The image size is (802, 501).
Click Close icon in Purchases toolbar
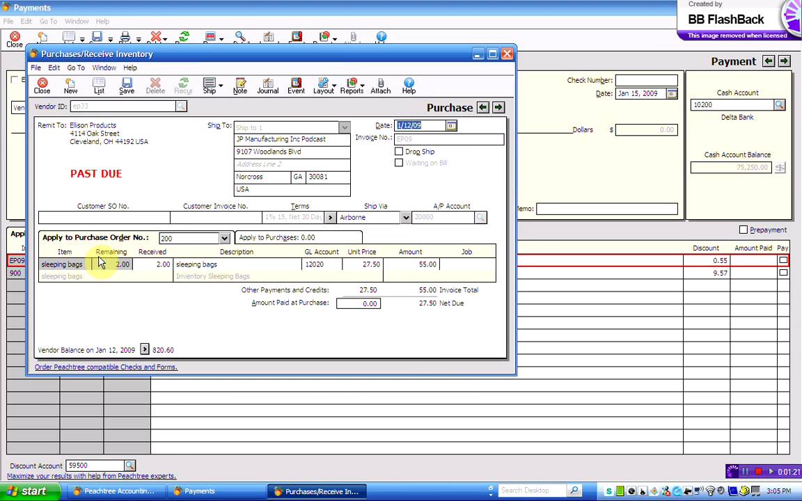[x=42, y=86]
